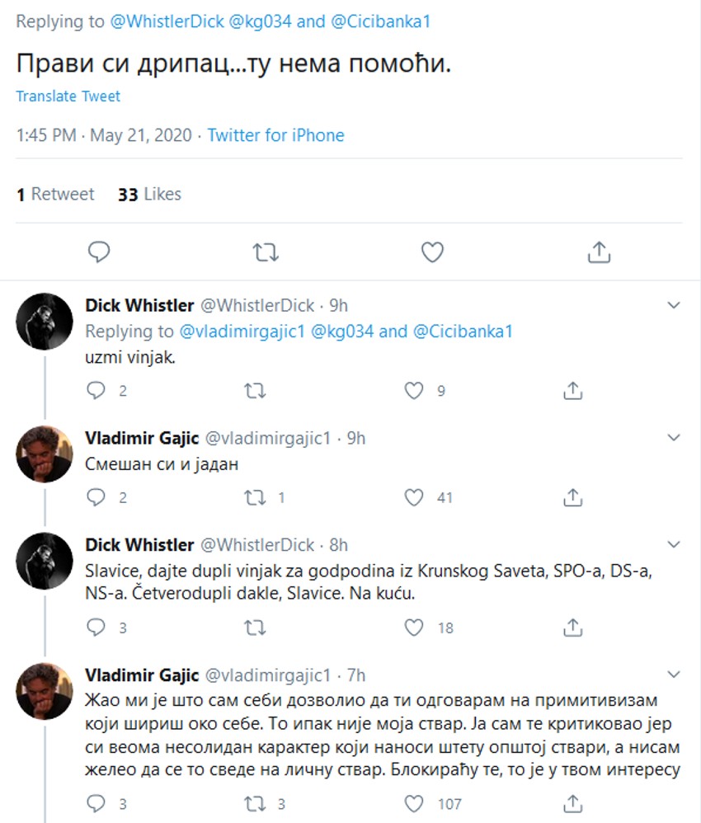
Task: Share the 'Slavice, dajte dupli vinjak' tweet
Action: (x=572, y=628)
